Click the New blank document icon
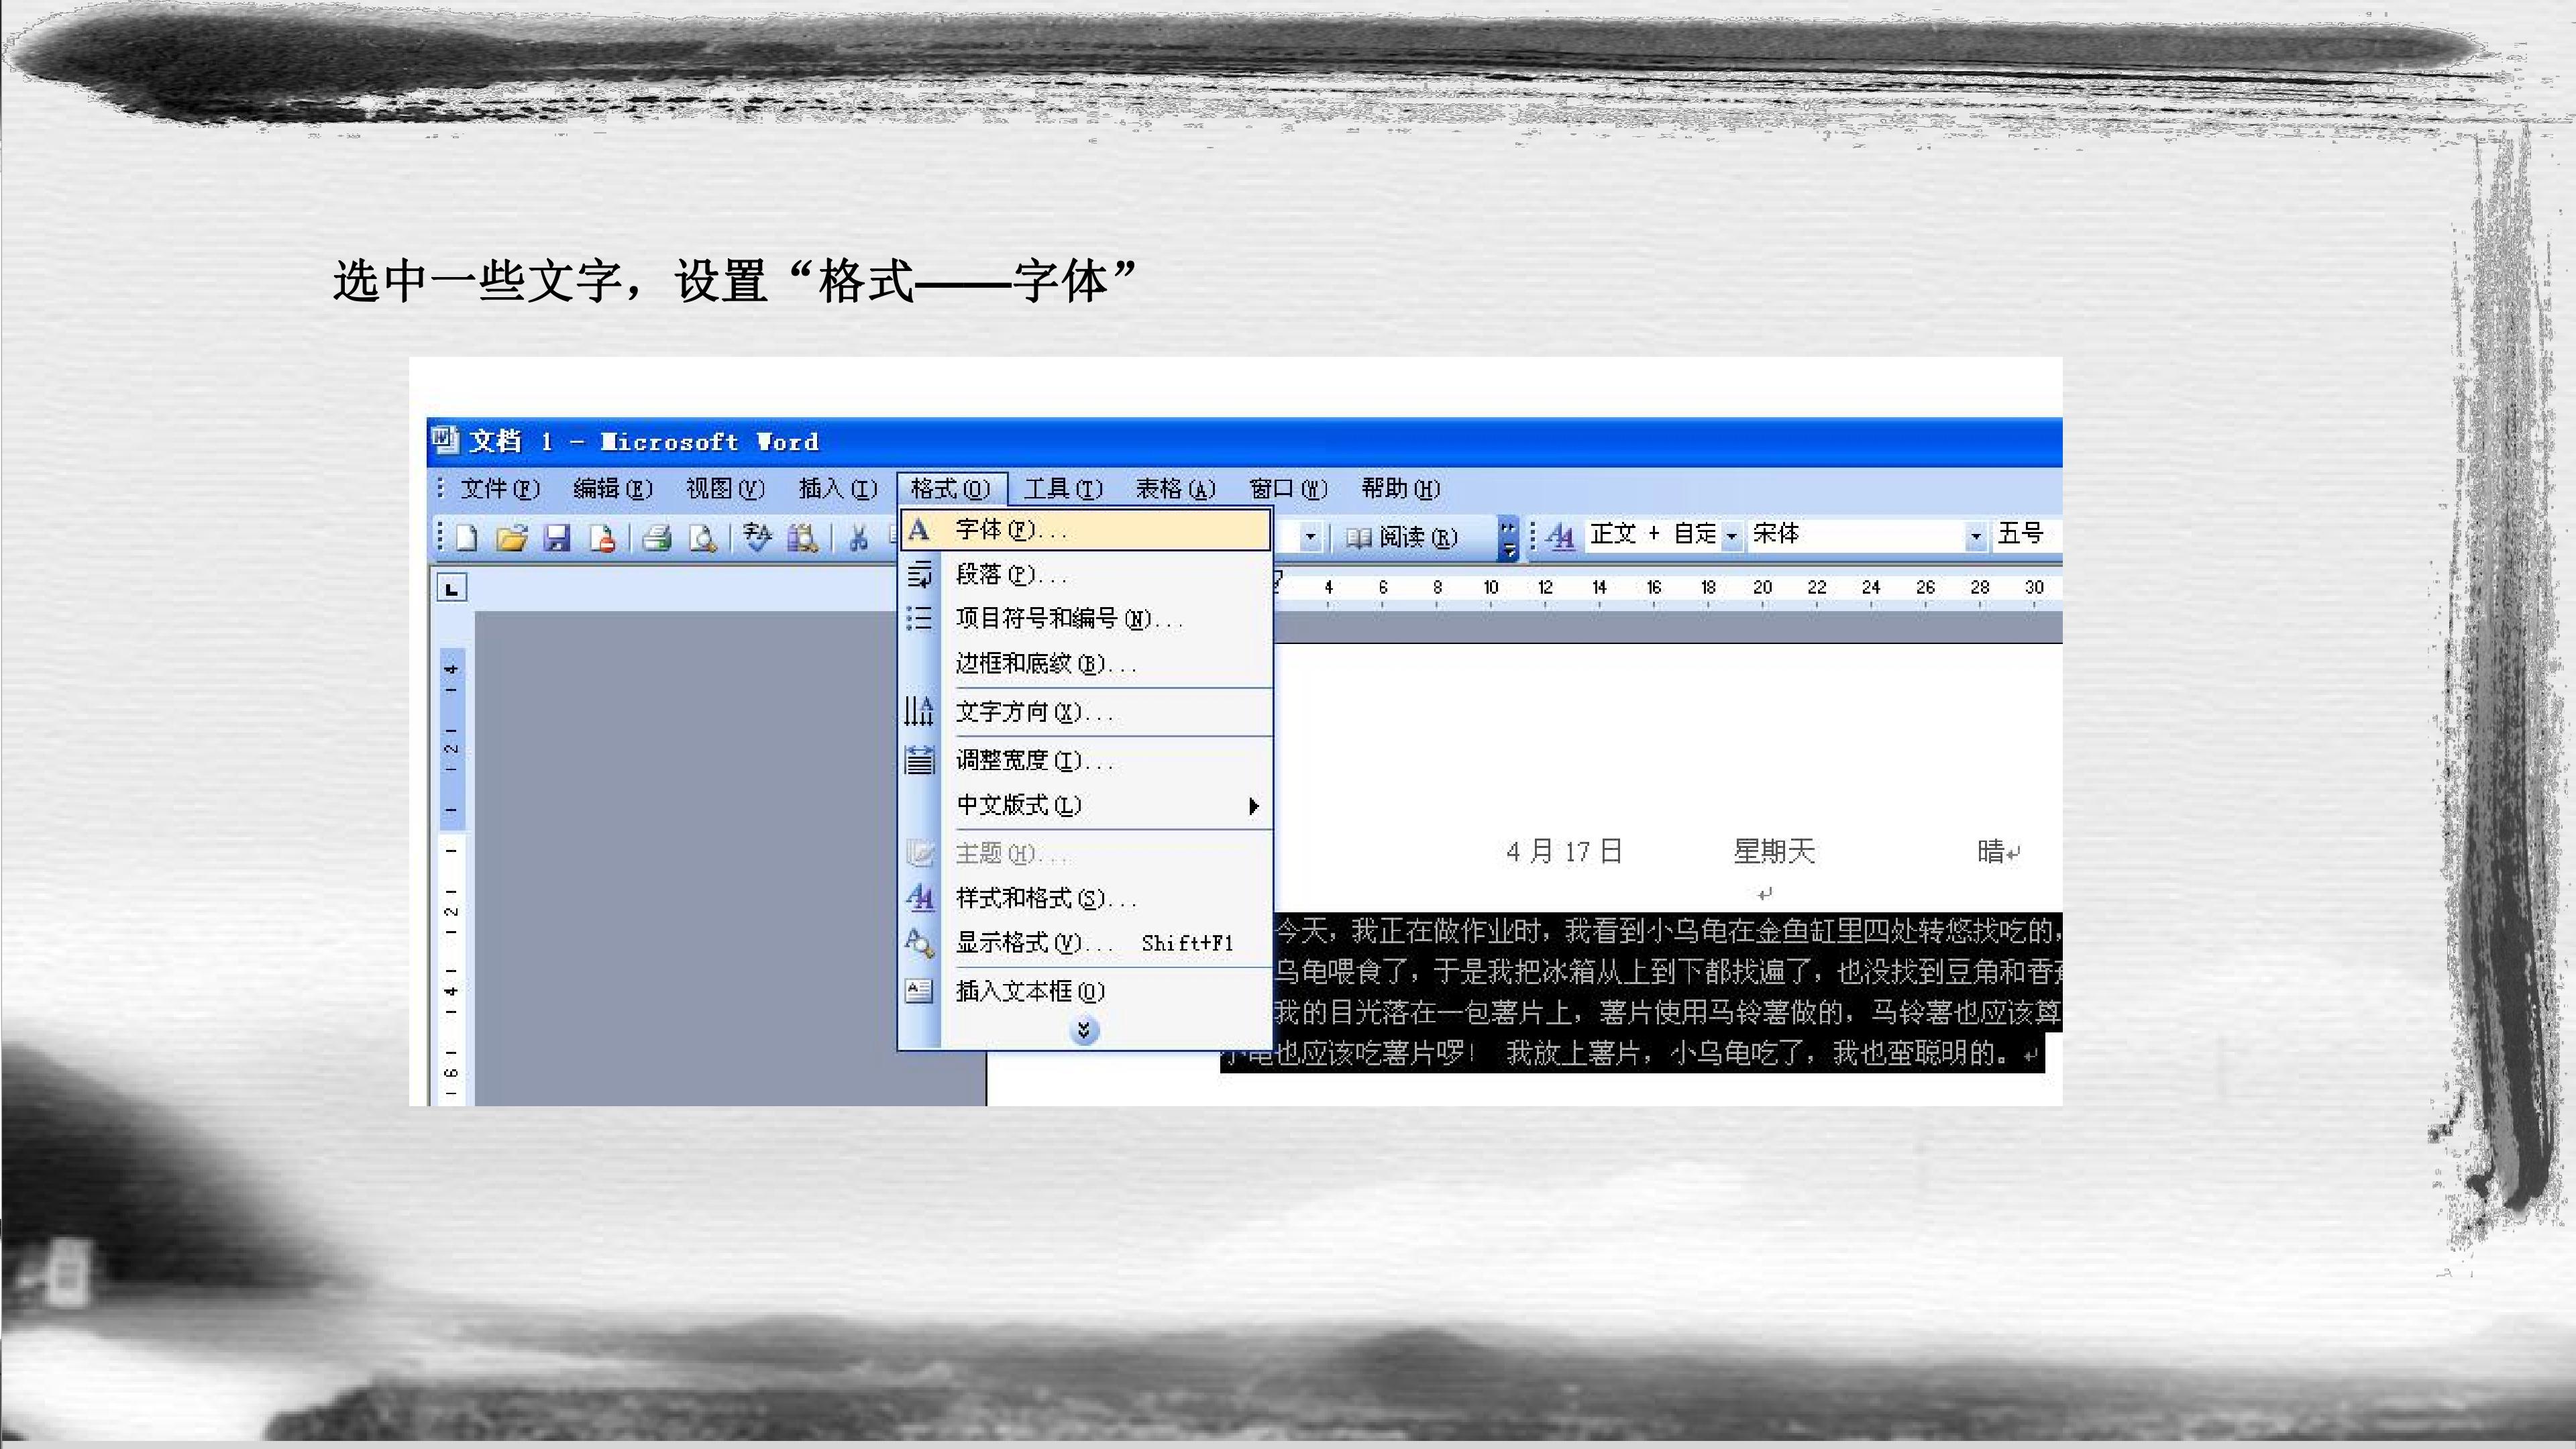The image size is (2576, 1449). (466, 538)
